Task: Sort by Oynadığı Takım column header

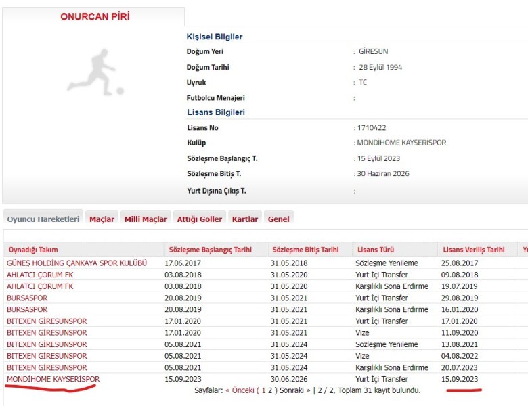Action: pos(32,250)
